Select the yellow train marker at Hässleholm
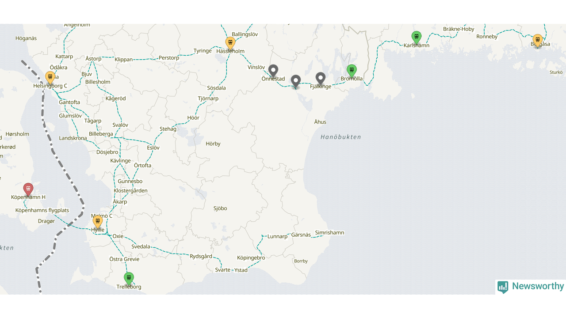The width and height of the screenshot is (566, 318). [230, 43]
